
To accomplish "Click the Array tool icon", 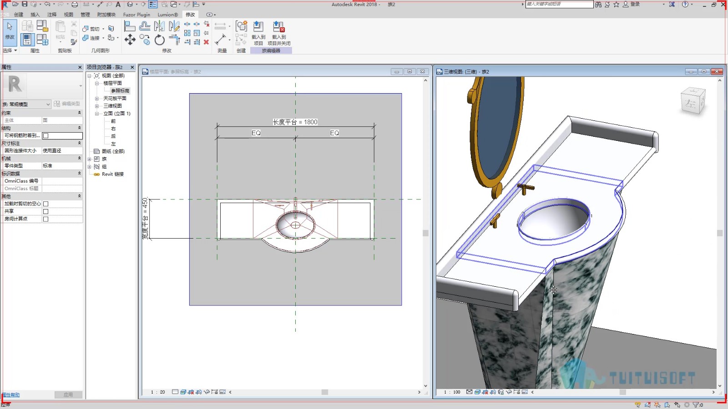I will (x=187, y=33).
